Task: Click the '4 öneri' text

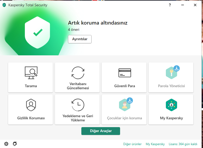Action: tap(74, 29)
